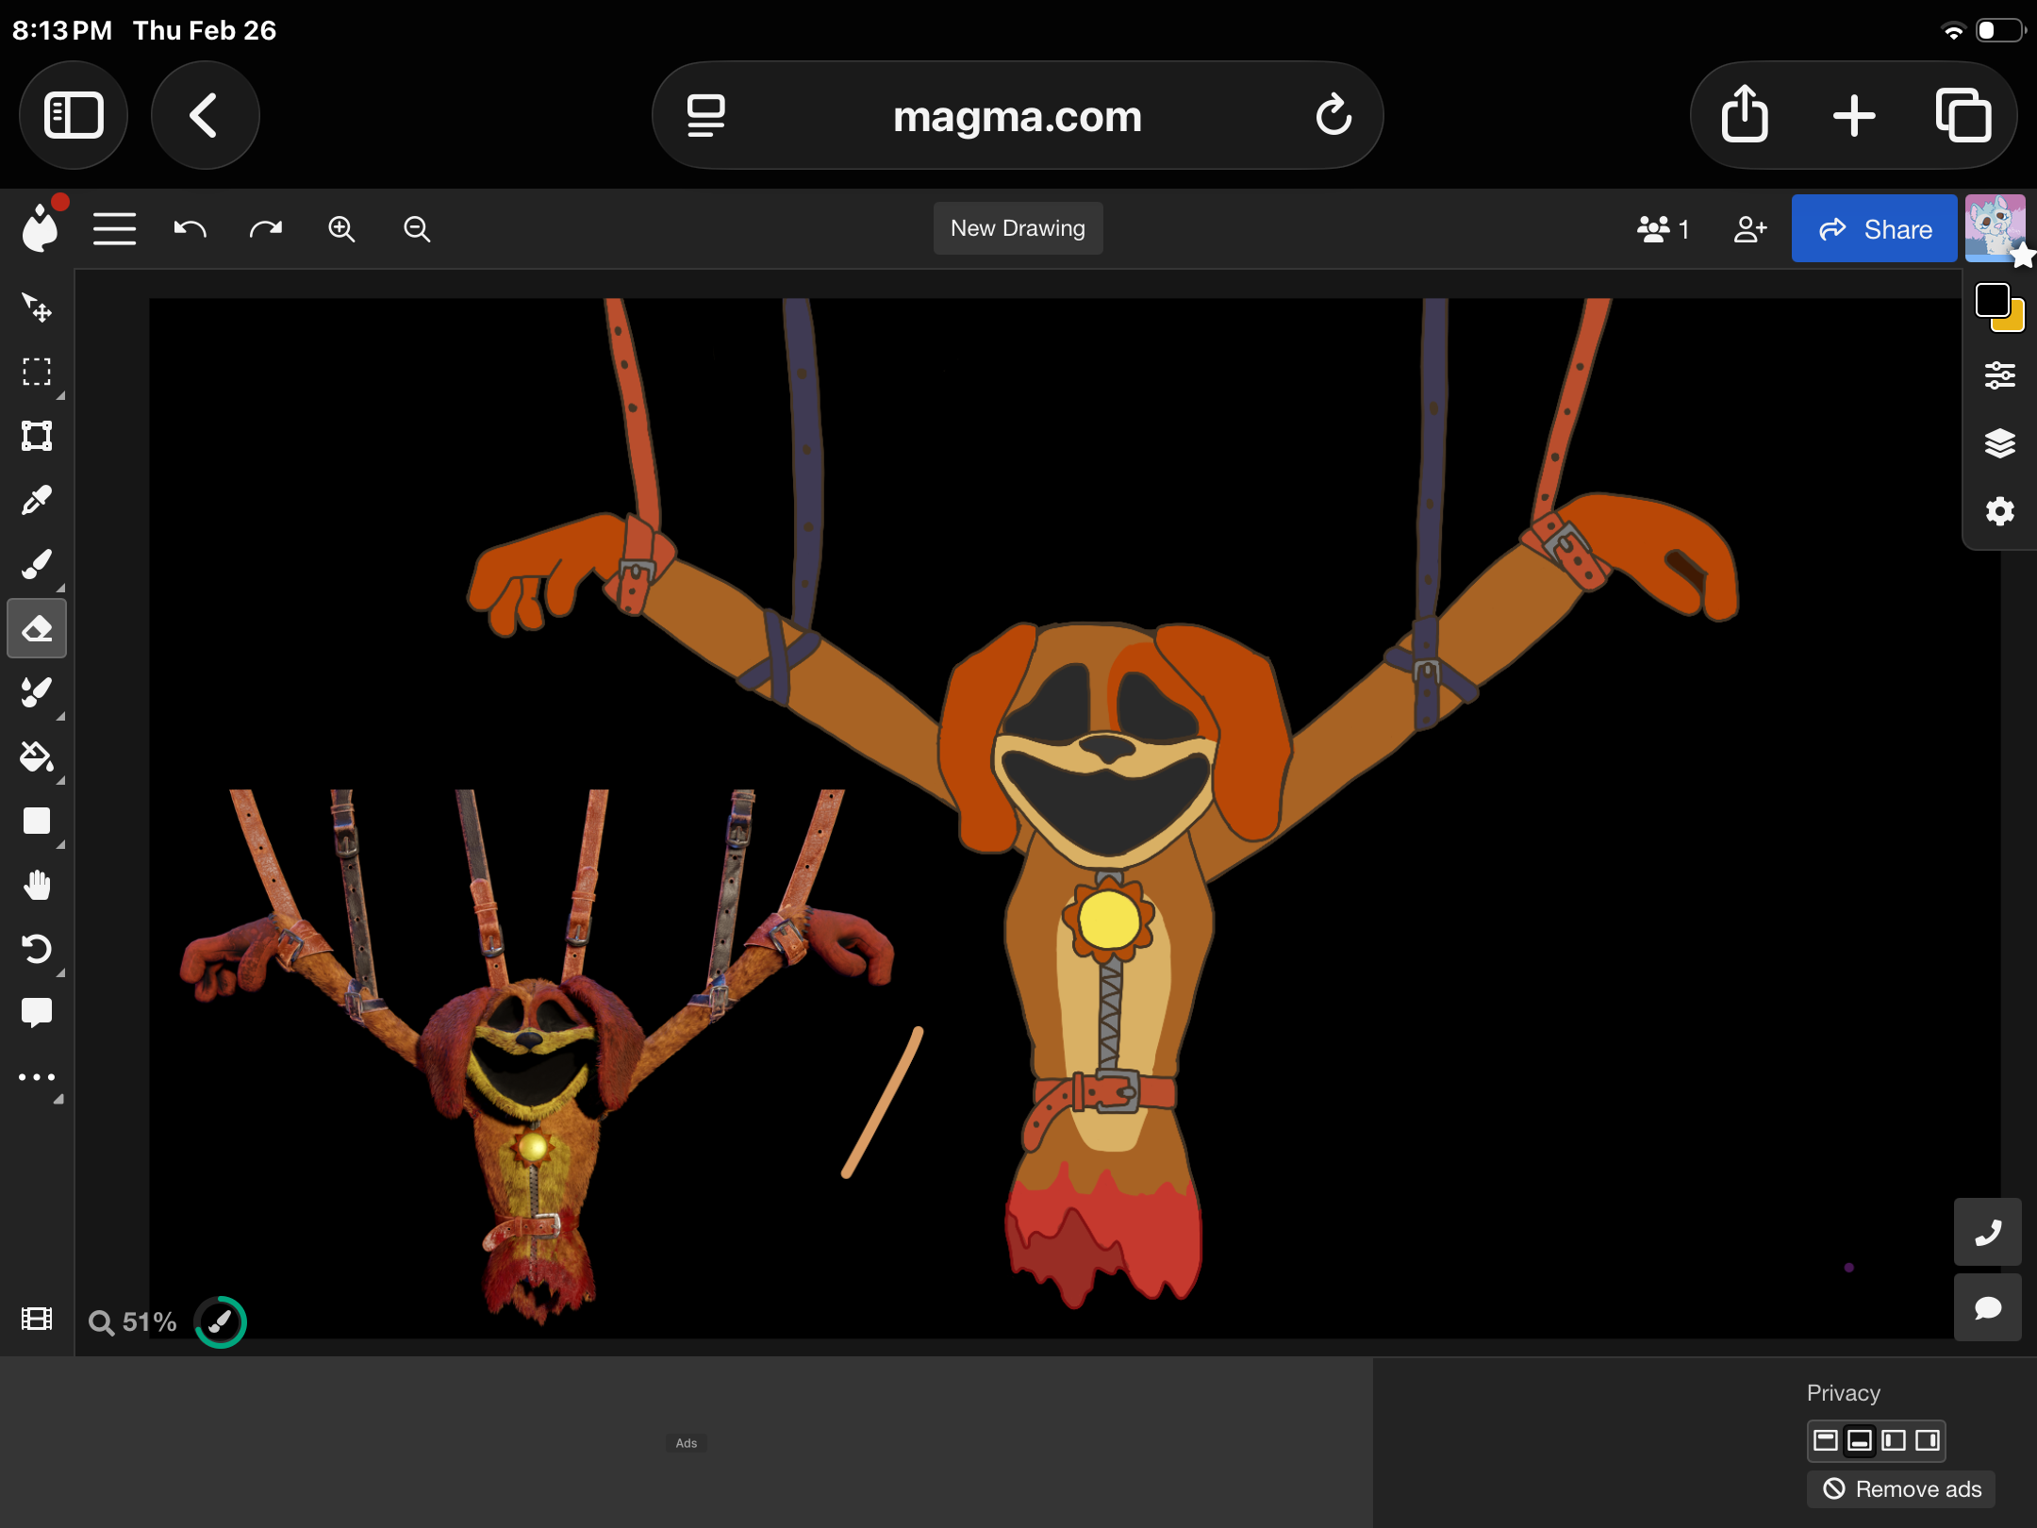Switch ad position to right layout
2037x1528 pixels.
pos(1928,1440)
